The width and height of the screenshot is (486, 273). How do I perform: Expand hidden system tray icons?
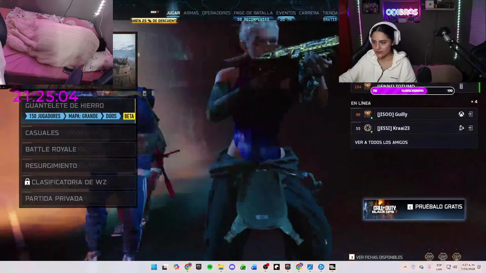tap(405, 267)
